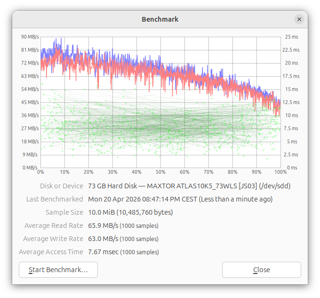Viewport: 320px width, 298px height.
Task: Click the Last Benchmarked timestamp value
Action: pyautogui.click(x=180, y=199)
